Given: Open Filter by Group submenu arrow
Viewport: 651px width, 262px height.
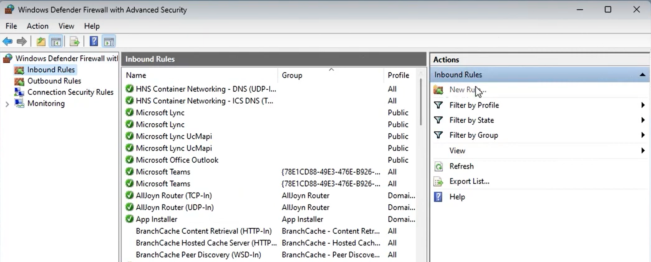Looking at the screenshot, I should point(643,135).
